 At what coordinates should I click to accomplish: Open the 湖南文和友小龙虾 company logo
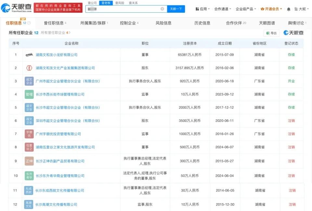29,55
